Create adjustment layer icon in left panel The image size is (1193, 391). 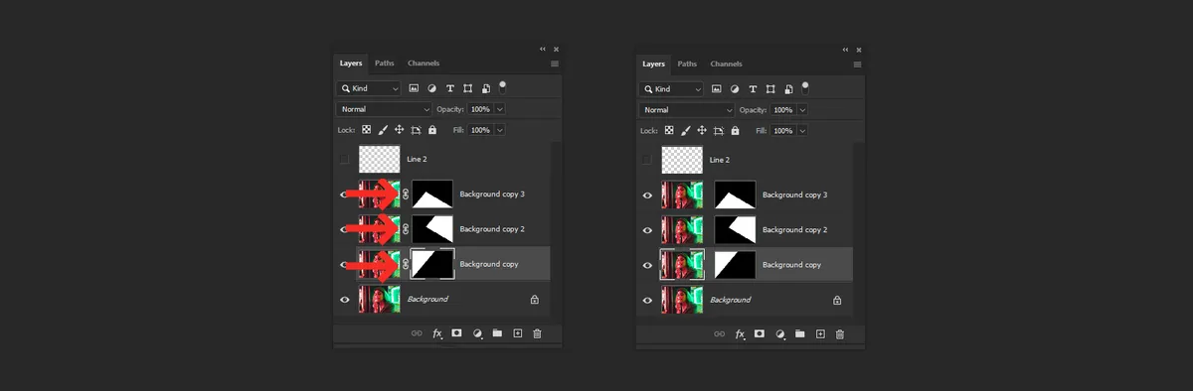click(x=477, y=334)
